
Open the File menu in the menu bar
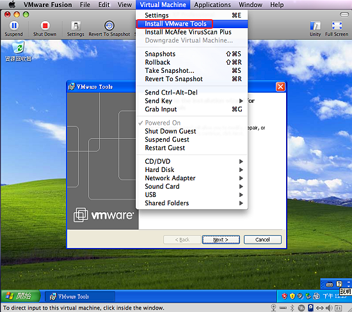pyautogui.click(x=85, y=4)
